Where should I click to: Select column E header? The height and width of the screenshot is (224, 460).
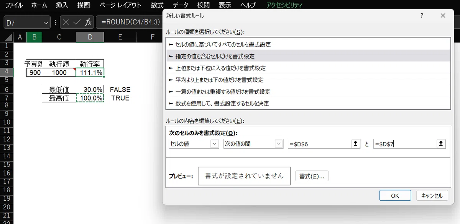tap(120, 37)
